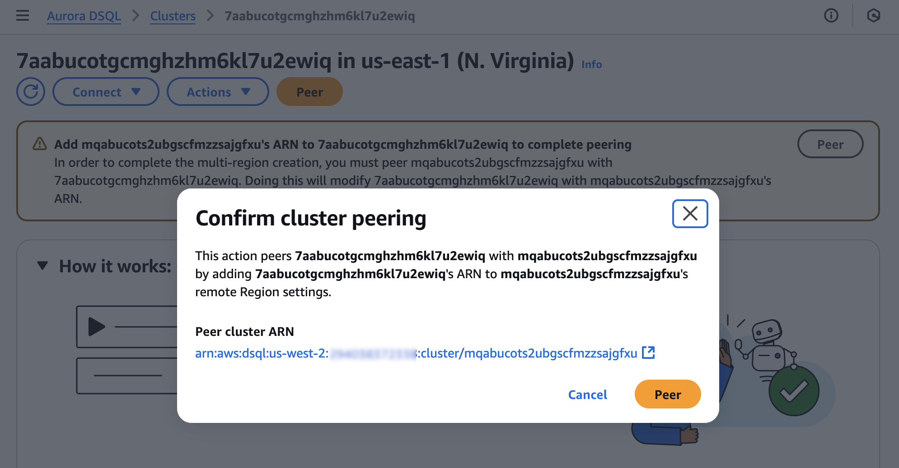Click the Info link beside cluster title
Image resolution: width=899 pixels, height=468 pixels.
click(x=591, y=64)
